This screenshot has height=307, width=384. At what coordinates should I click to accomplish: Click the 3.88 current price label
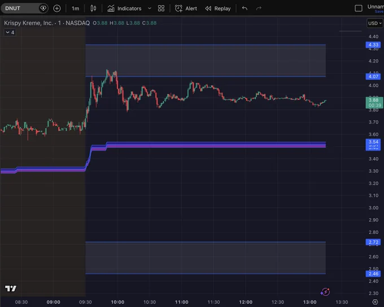click(374, 103)
